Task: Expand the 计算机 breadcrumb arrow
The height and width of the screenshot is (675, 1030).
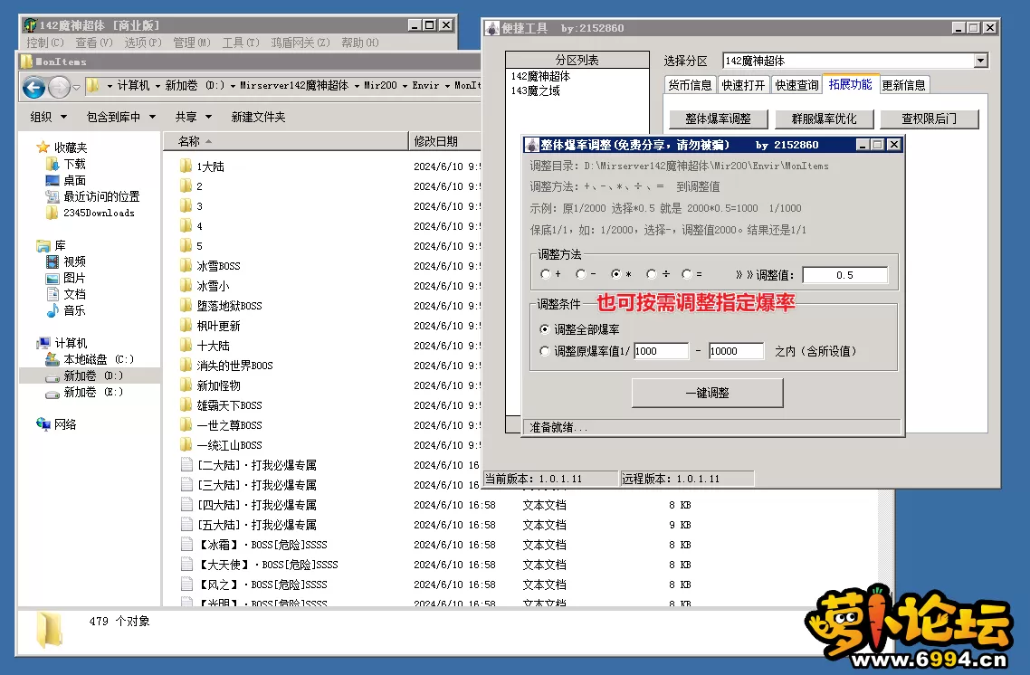Action: pyautogui.click(x=157, y=86)
